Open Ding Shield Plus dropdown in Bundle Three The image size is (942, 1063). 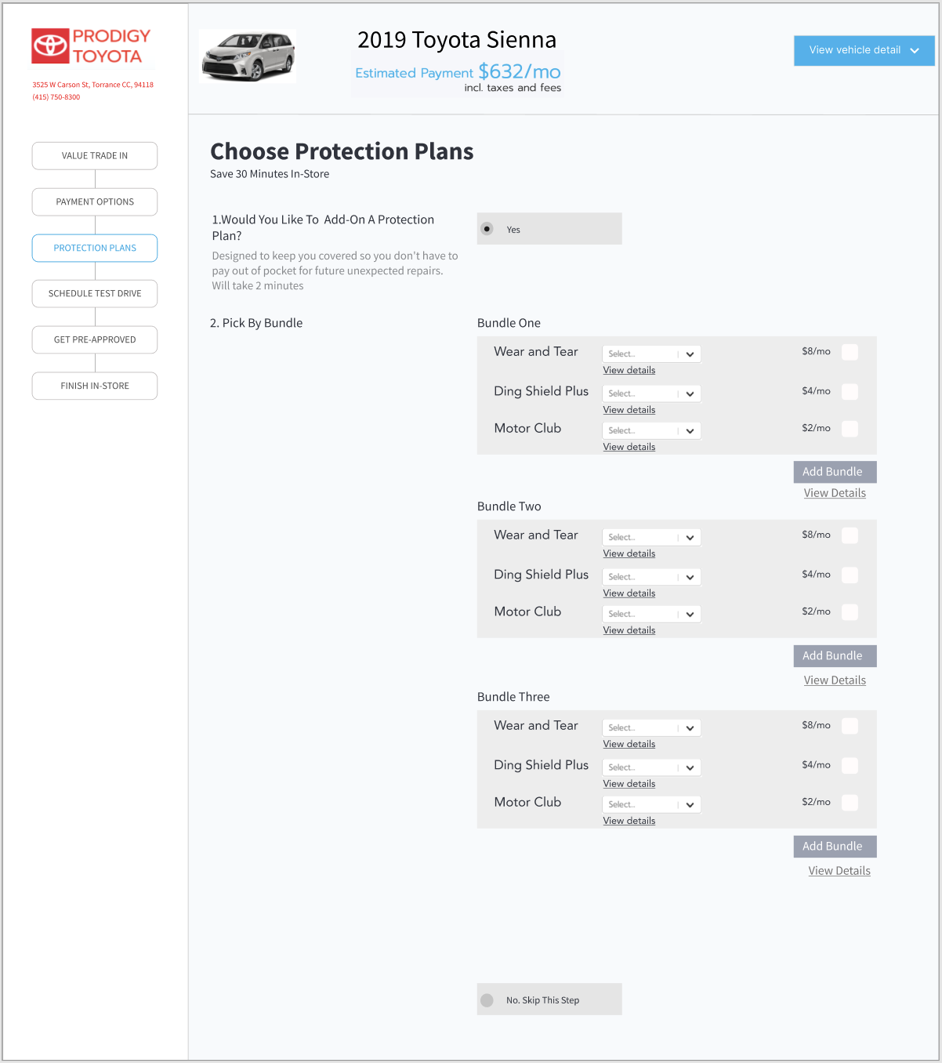click(651, 767)
